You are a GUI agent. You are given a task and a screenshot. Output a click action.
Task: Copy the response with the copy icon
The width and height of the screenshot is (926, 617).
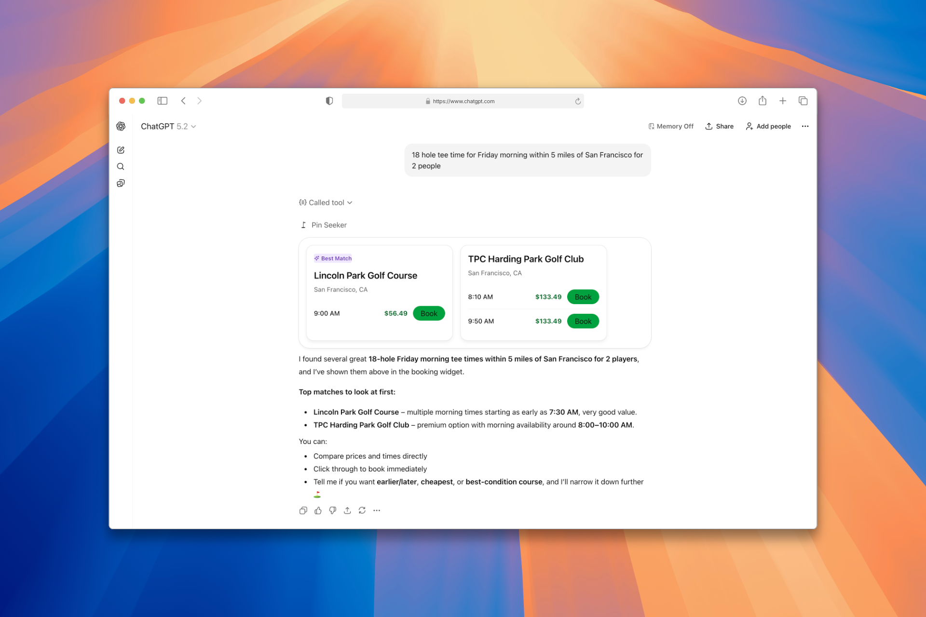303,510
